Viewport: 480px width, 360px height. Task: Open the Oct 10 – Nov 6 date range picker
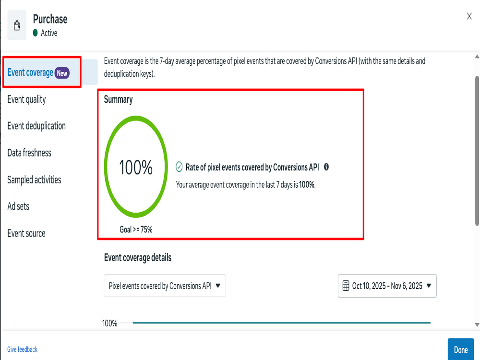(x=387, y=286)
